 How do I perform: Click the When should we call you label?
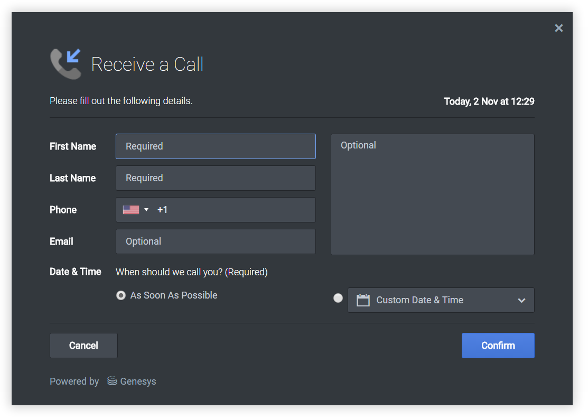(x=191, y=272)
